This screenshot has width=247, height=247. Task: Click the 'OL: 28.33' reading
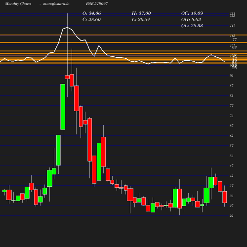click(192, 26)
